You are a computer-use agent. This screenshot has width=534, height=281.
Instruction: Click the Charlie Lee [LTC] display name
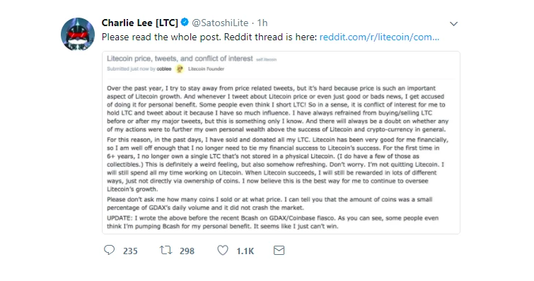139,23
